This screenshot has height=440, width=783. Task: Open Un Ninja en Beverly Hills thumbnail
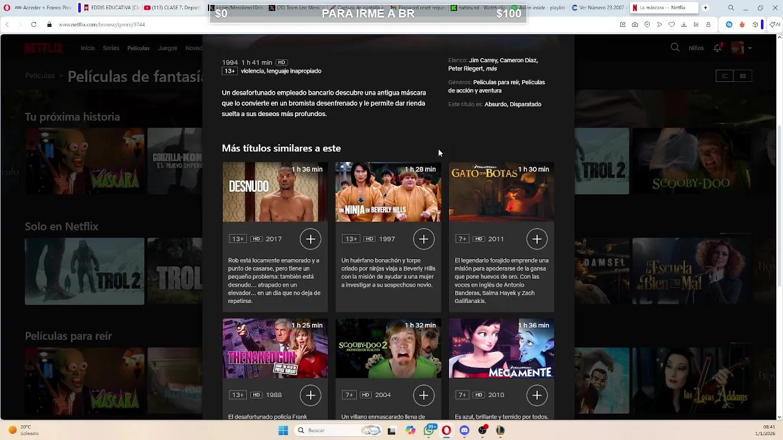(388, 192)
